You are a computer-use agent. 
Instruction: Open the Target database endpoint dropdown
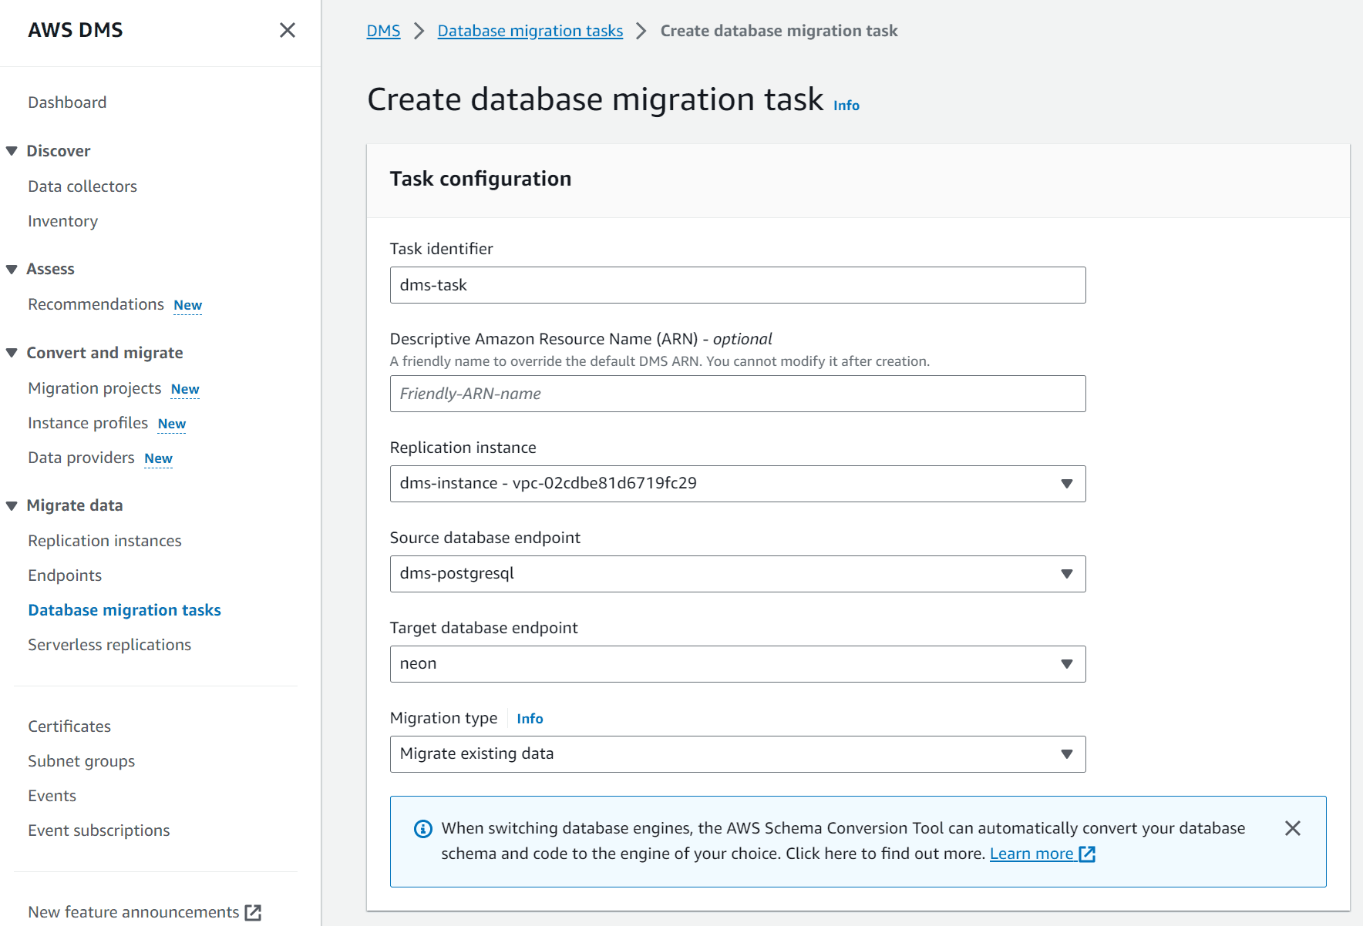pos(1066,663)
